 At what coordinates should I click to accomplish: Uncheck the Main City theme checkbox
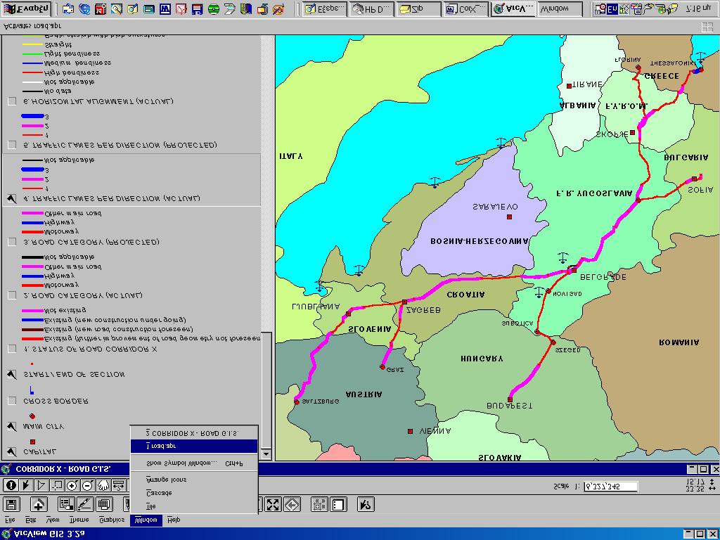pos(13,427)
